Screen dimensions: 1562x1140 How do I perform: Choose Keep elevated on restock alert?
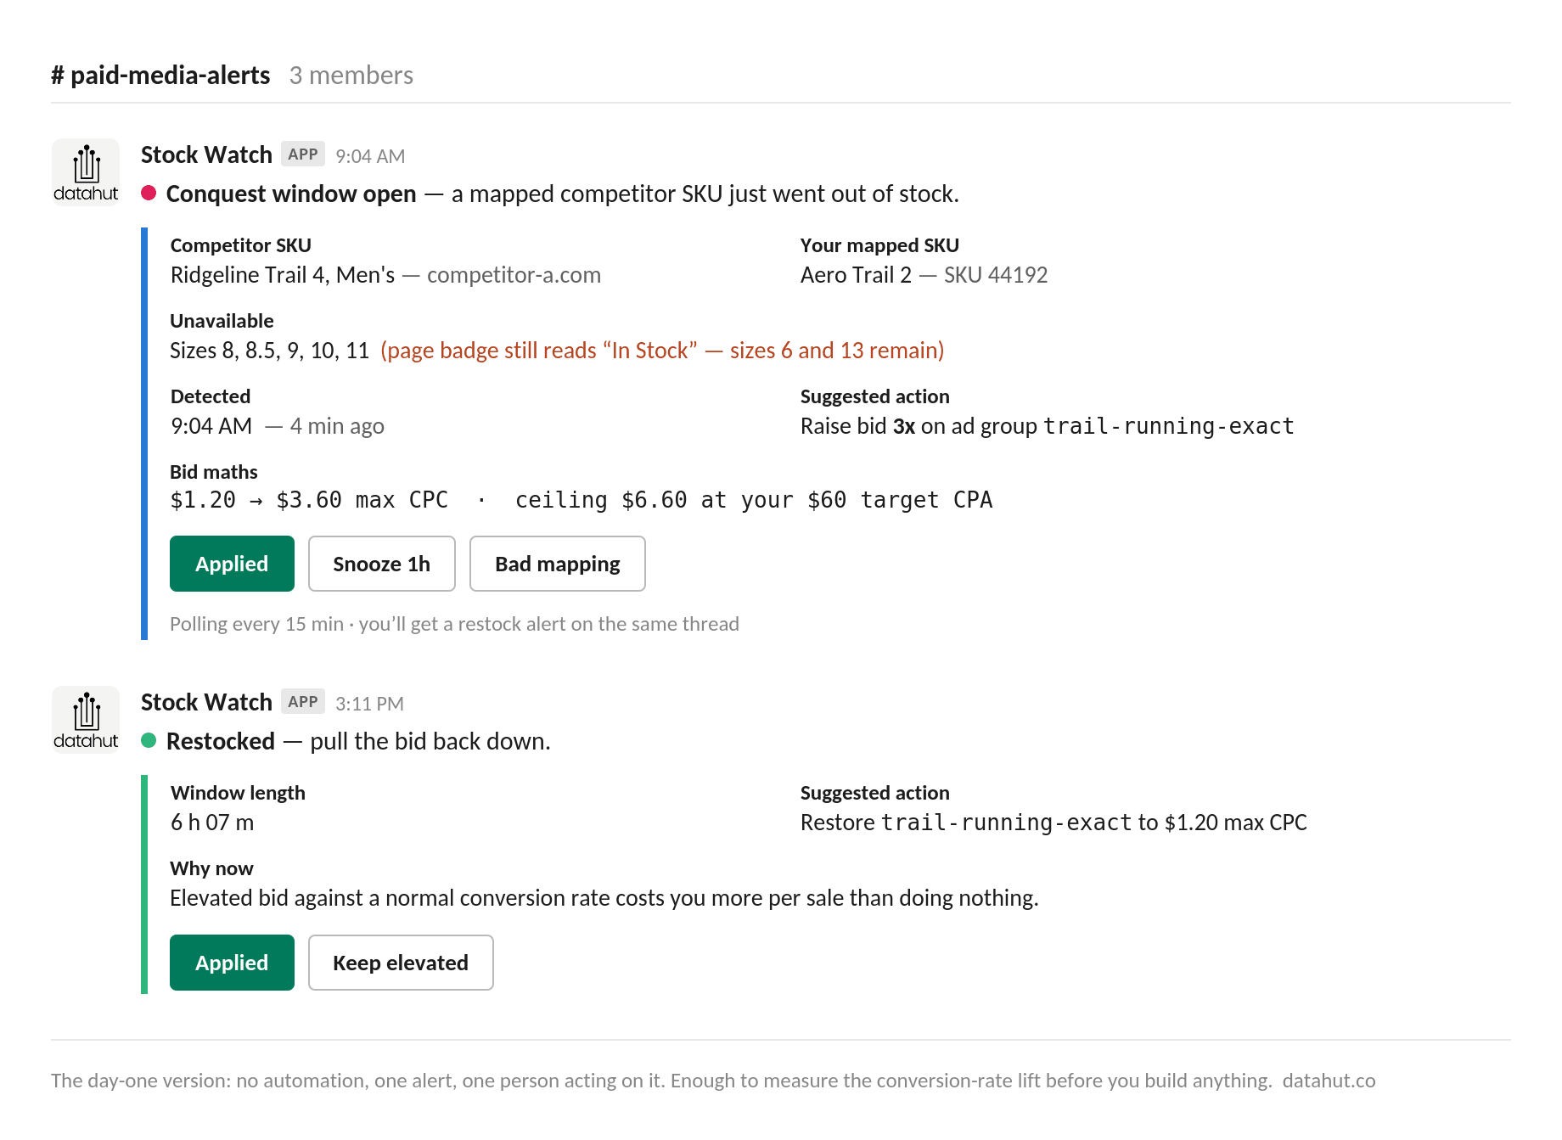pyautogui.click(x=401, y=963)
